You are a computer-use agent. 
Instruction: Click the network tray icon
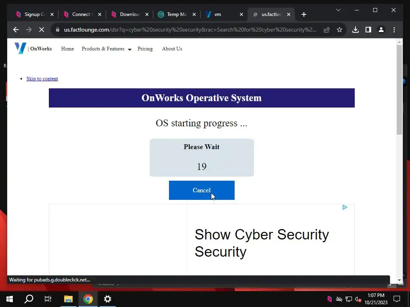click(x=349, y=299)
